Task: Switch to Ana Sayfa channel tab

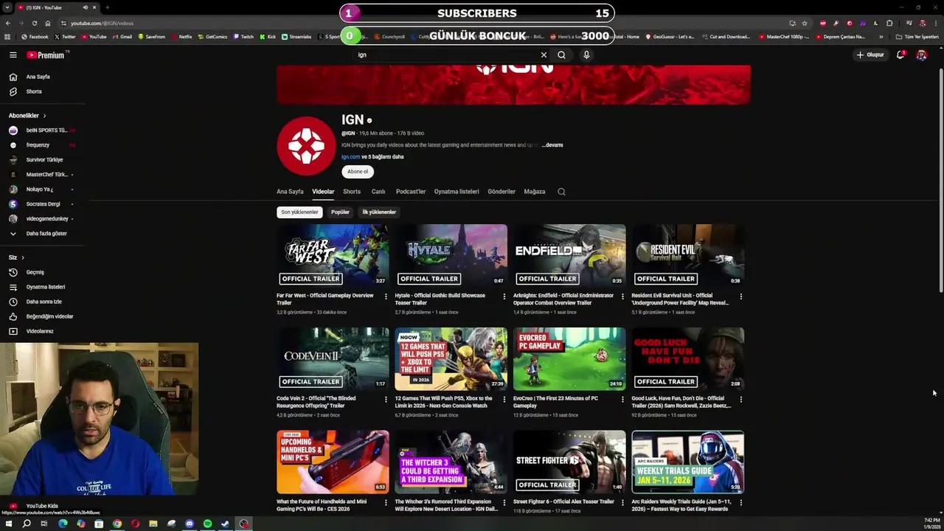Action: pos(290,192)
